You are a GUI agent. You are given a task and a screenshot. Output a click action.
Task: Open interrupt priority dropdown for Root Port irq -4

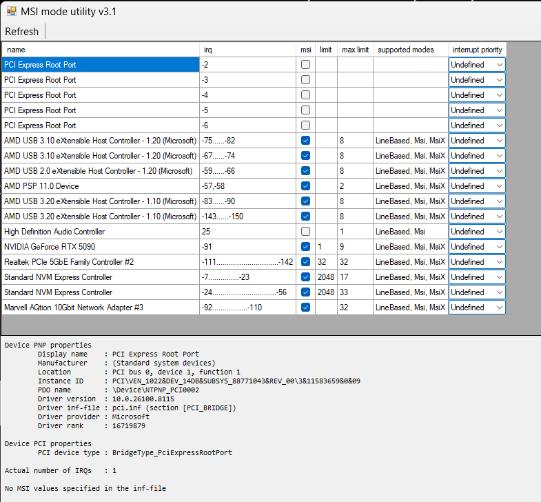click(x=477, y=95)
